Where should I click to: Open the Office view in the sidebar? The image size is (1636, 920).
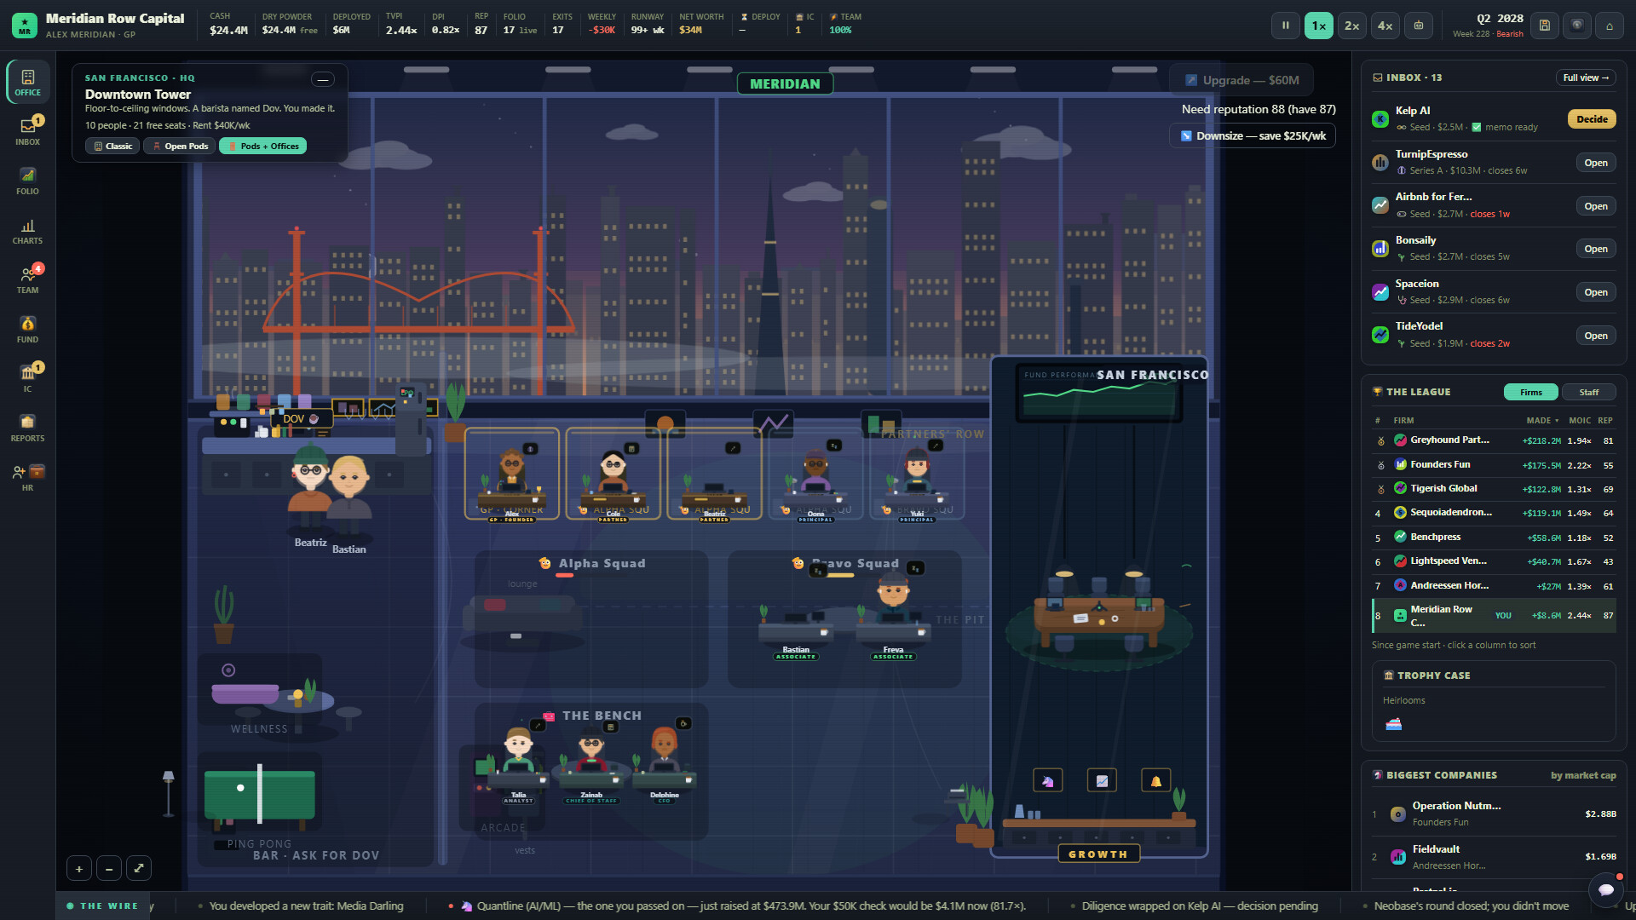point(27,82)
